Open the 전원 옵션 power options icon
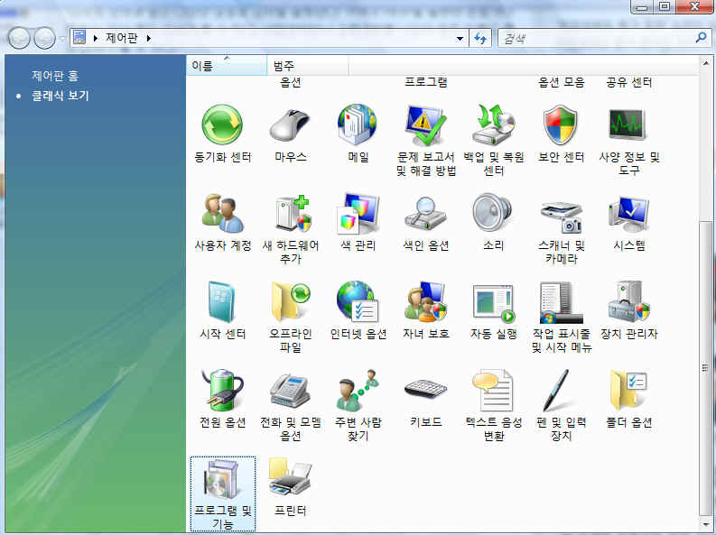Screen dimensions: 716x535 [223, 391]
